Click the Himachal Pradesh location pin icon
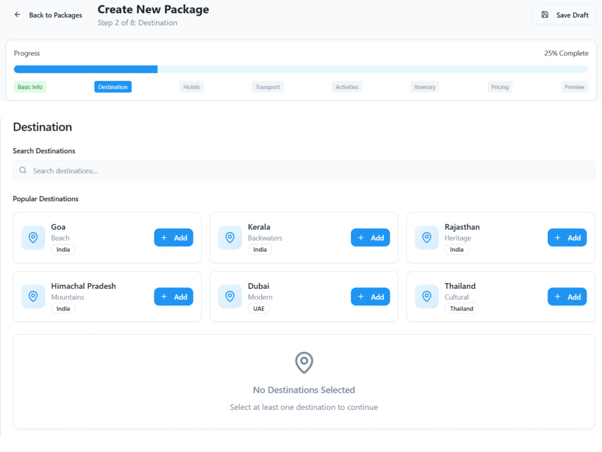The image size is (602, 452). click(x=33, y=297)
